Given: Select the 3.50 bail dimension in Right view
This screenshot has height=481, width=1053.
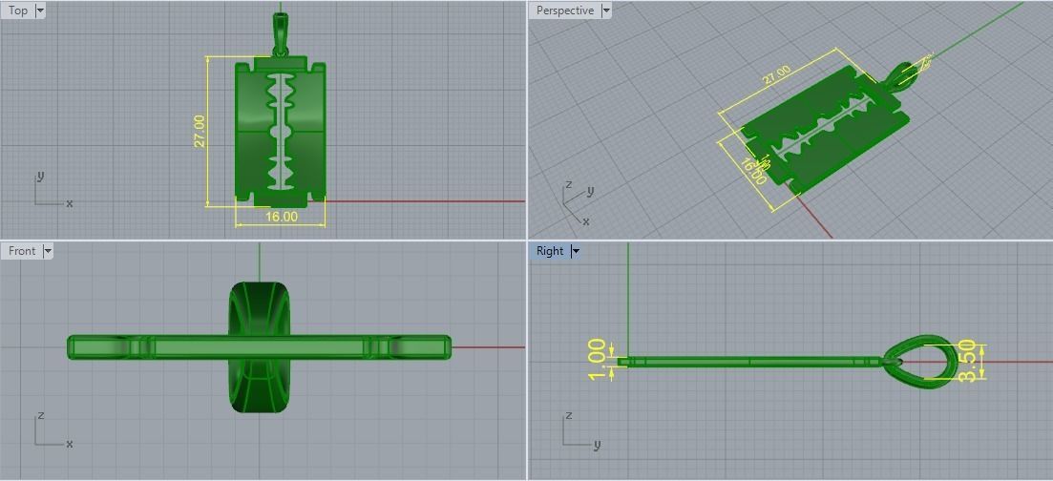Looking at the screenshot, I should pyautogui.click(x=967, y=361).
